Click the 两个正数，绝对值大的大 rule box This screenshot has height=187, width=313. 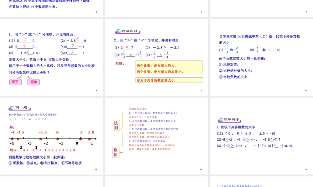click(x=169, y=68)
